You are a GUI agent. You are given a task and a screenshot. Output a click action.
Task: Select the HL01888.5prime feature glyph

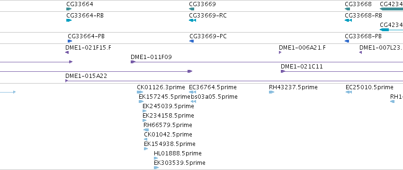point(156,158)
